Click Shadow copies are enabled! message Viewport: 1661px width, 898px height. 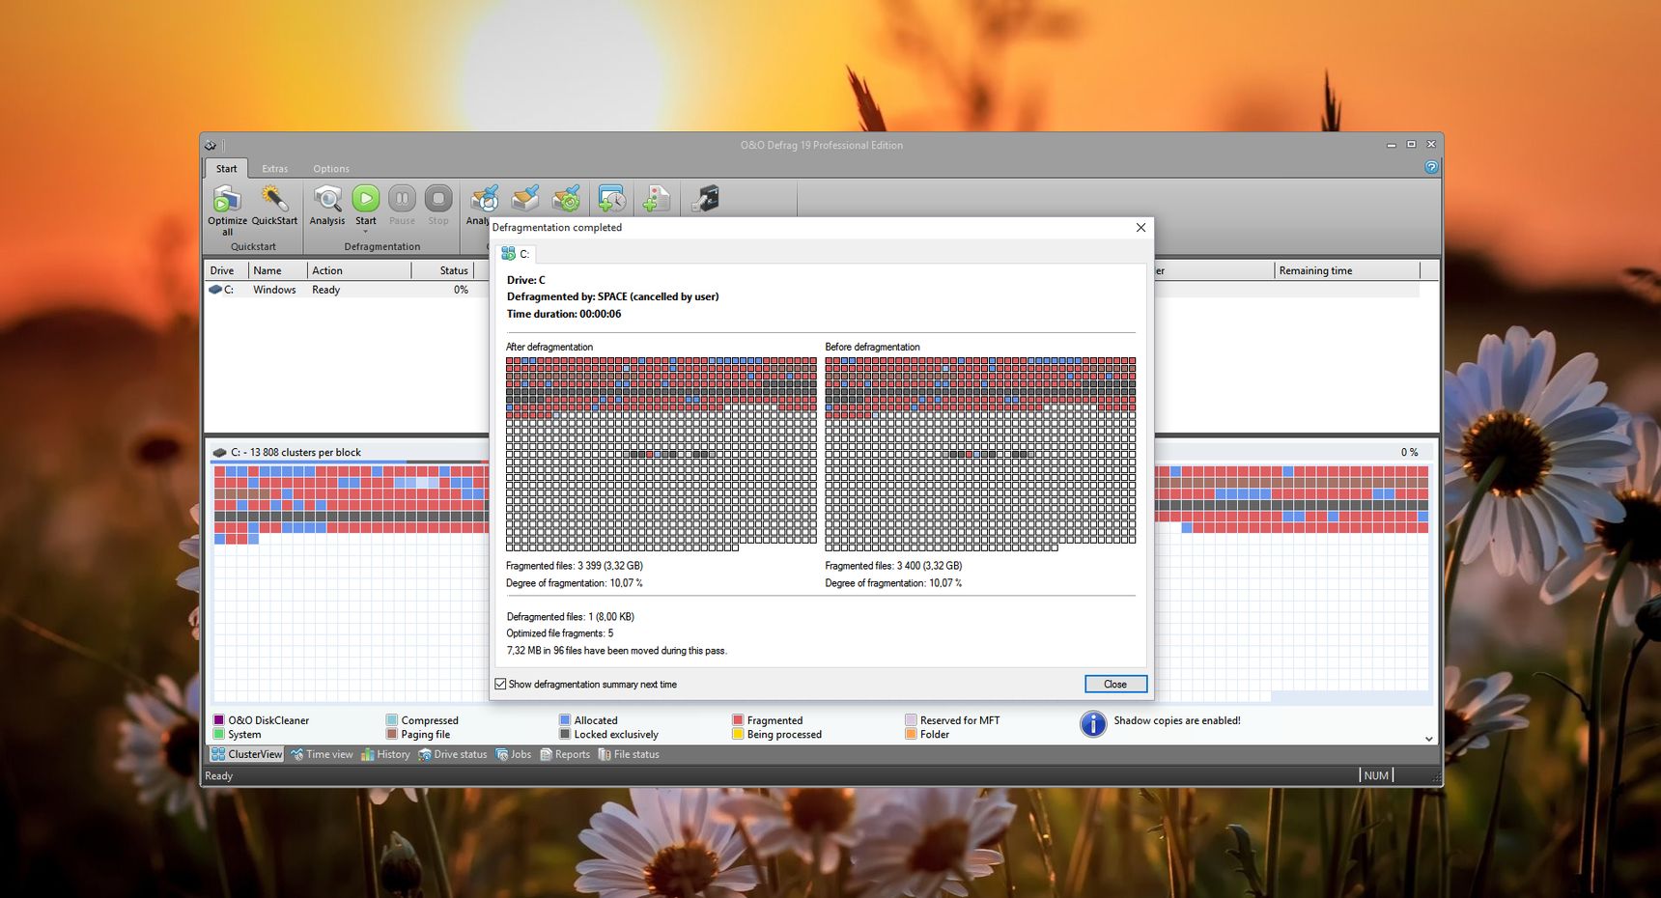click(1177, 720)
